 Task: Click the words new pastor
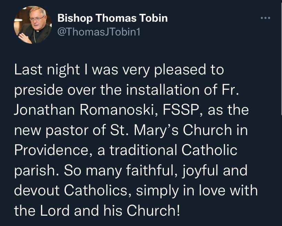(51, 131)
